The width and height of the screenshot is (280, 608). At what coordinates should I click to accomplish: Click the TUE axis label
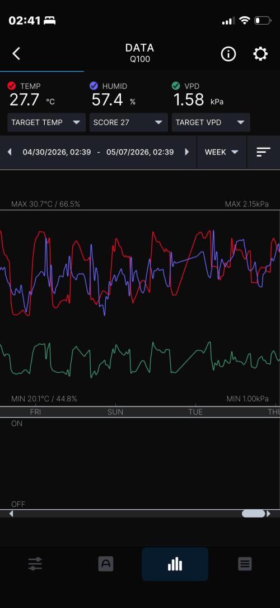pyautogui.click(x=195, y=412)
